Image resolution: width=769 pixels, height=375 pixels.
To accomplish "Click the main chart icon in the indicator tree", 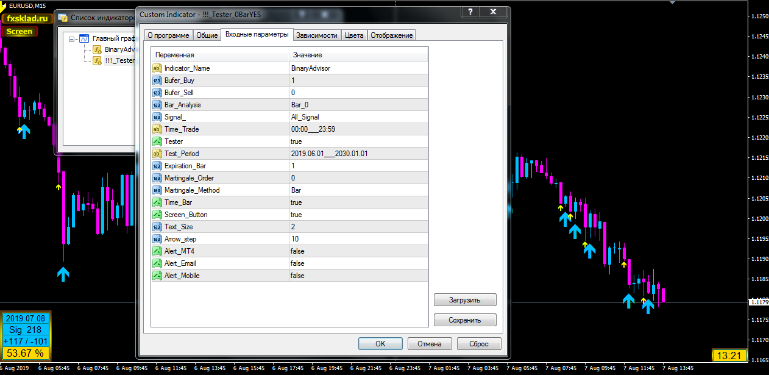I will (x=84, y=38).
